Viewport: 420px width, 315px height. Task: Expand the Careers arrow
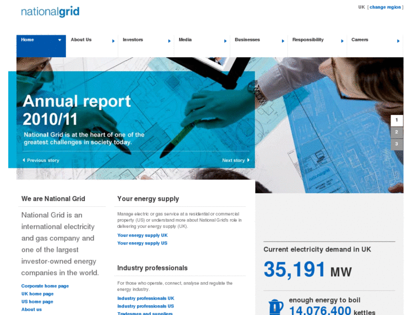(x=398, y=41)
